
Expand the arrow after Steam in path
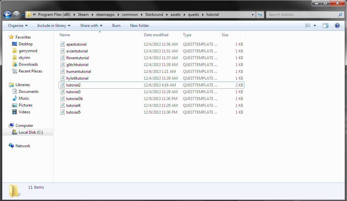[92, 15]
